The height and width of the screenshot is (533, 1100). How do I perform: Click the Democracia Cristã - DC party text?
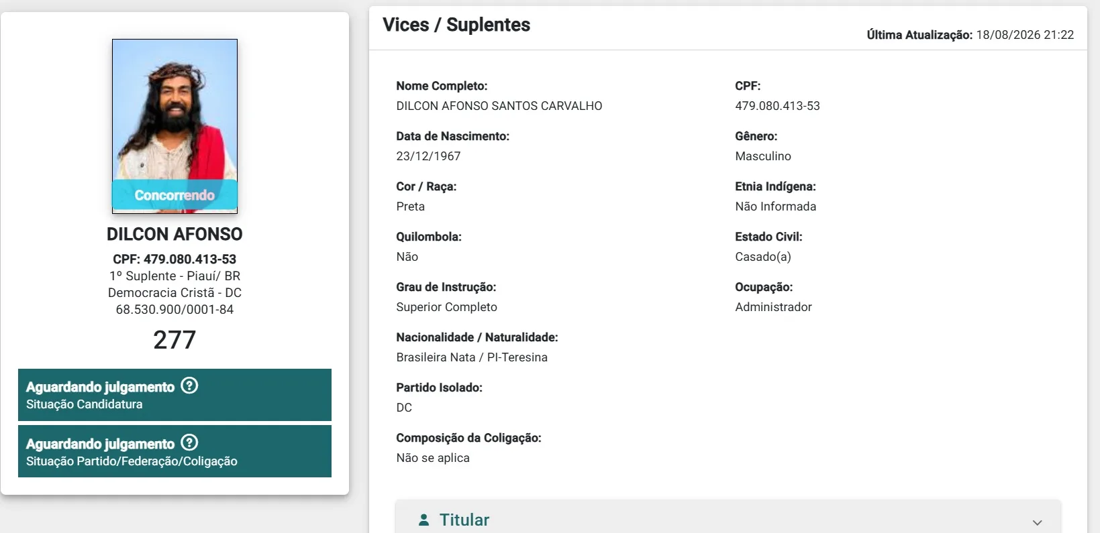coord(174,293)
